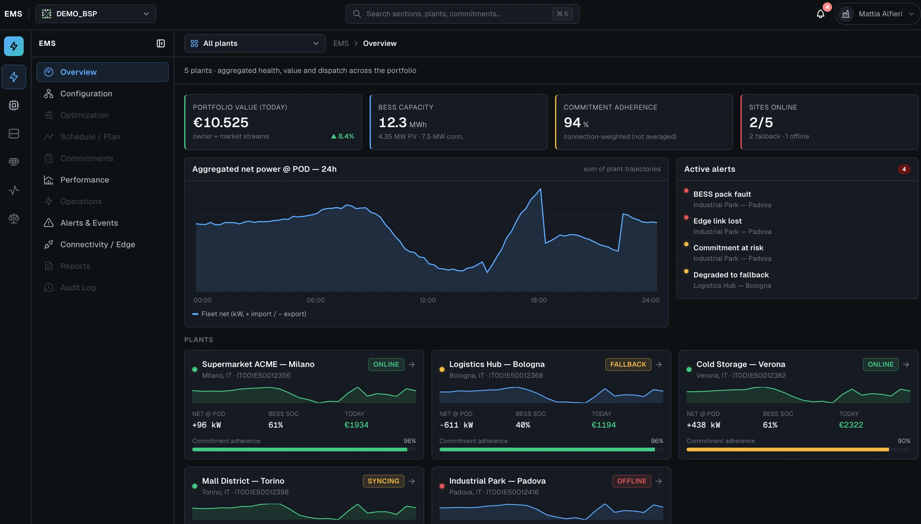Open the chip/CPU section in icon rail
The width and height of the screenshot is (921, 524).
[x=14, y=105]
